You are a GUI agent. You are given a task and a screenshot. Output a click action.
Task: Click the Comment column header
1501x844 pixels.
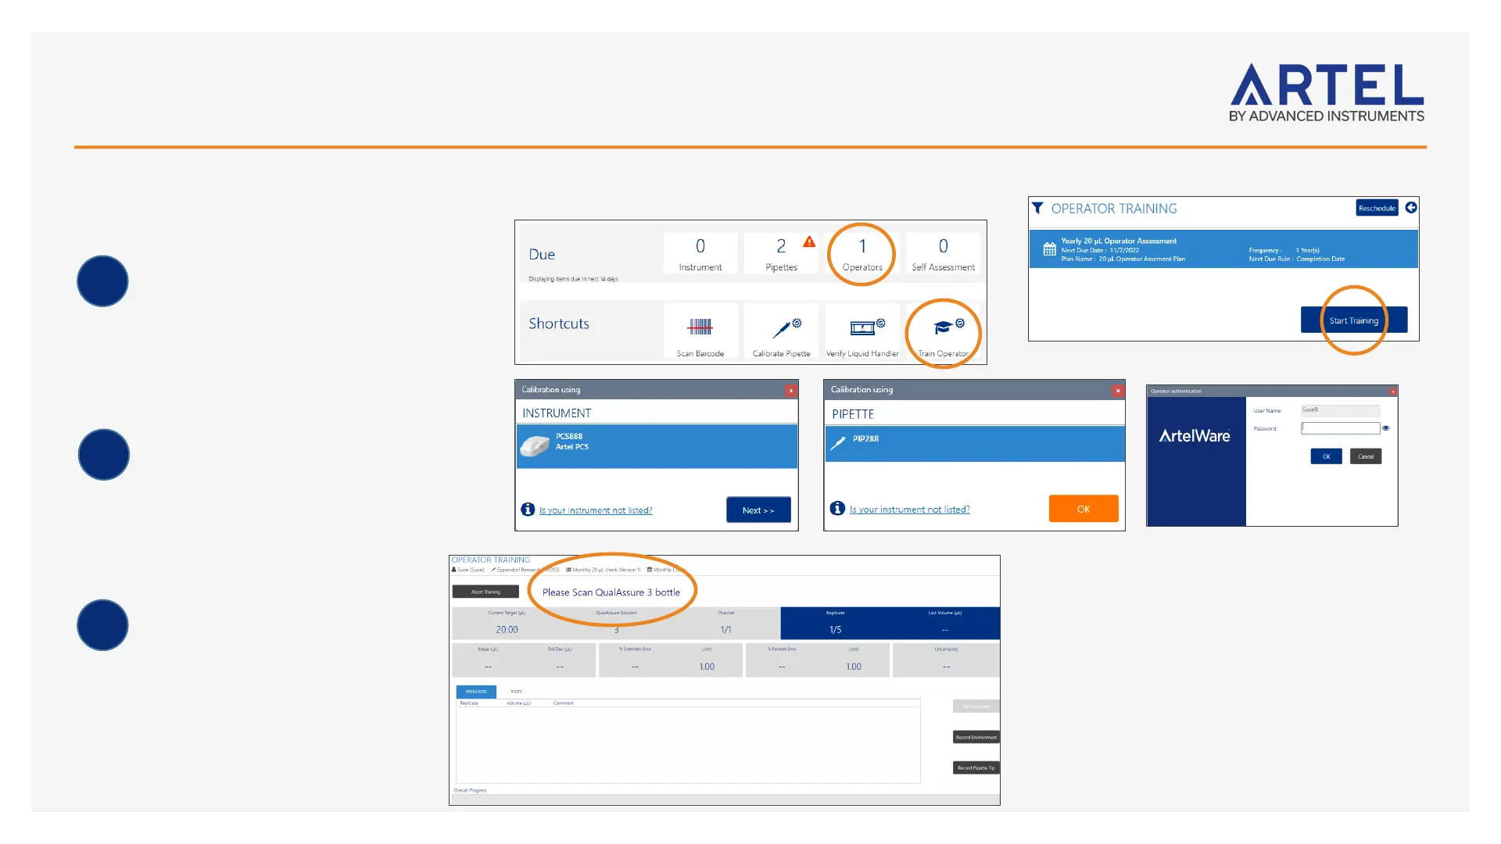coord(563,703)
